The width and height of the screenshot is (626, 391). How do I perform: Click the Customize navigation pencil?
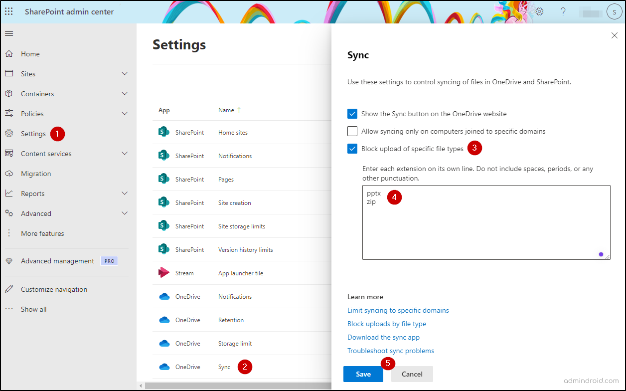(x=8, y=289)
